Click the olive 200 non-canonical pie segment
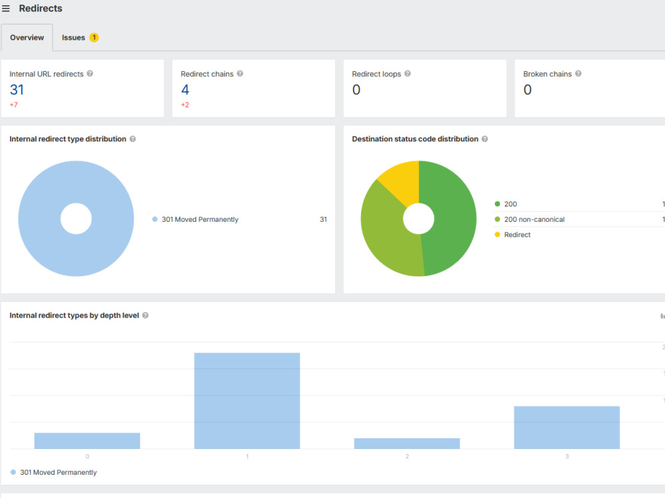 [x=384, y=228]
